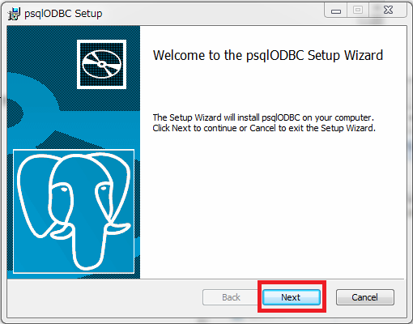Click the installation disc icon

(101, 64)
